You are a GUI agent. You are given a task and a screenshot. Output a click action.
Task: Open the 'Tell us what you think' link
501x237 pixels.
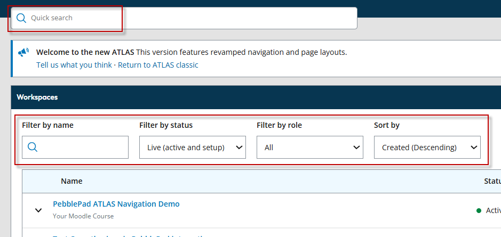point(74,65)
